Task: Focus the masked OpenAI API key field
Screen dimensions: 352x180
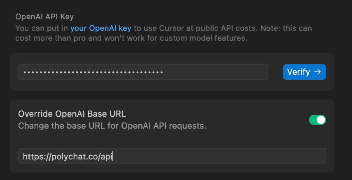Action: click(143, 72)
